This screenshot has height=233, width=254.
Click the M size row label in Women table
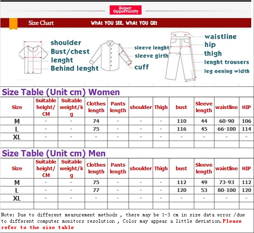click(17, 121)
